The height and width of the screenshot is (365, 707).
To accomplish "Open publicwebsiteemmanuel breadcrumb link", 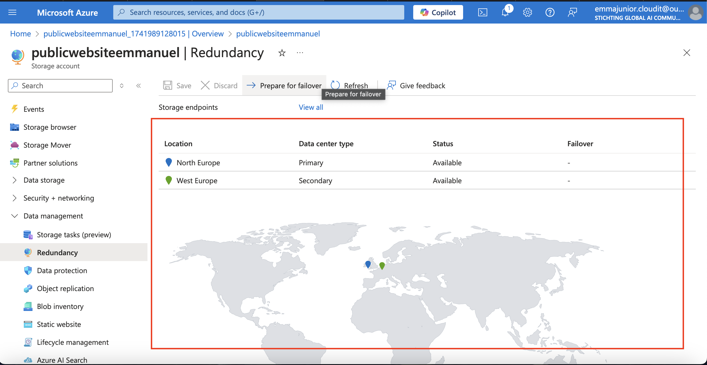I will click(x=278, y=34).
